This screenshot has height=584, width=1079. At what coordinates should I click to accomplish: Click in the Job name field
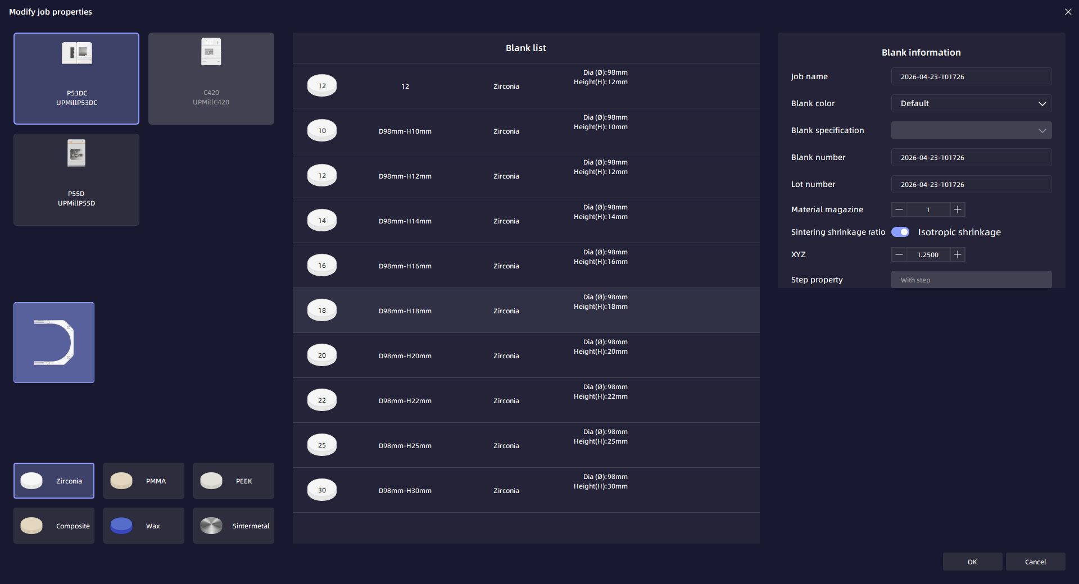pos(971,76)
